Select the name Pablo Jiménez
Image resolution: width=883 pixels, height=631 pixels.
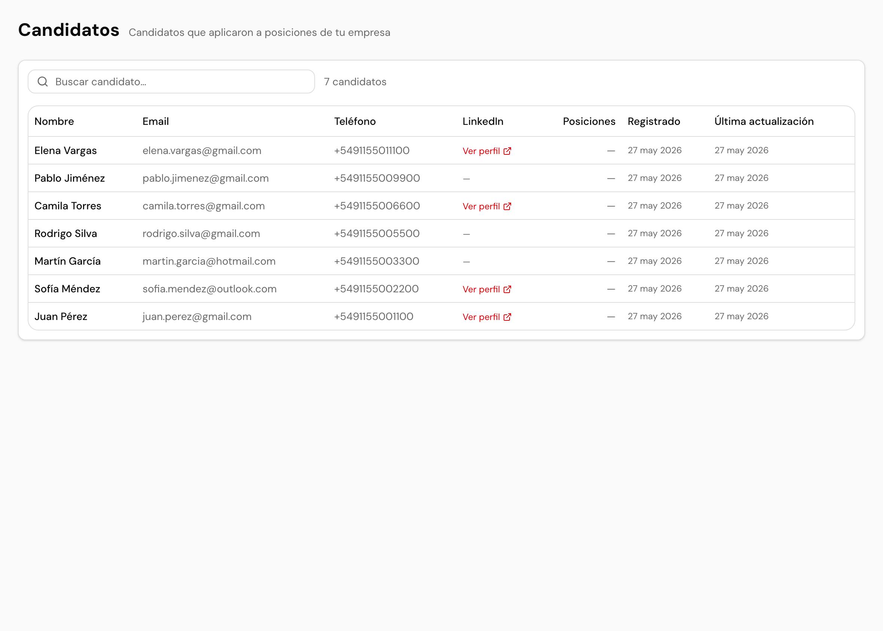(70, 178)
